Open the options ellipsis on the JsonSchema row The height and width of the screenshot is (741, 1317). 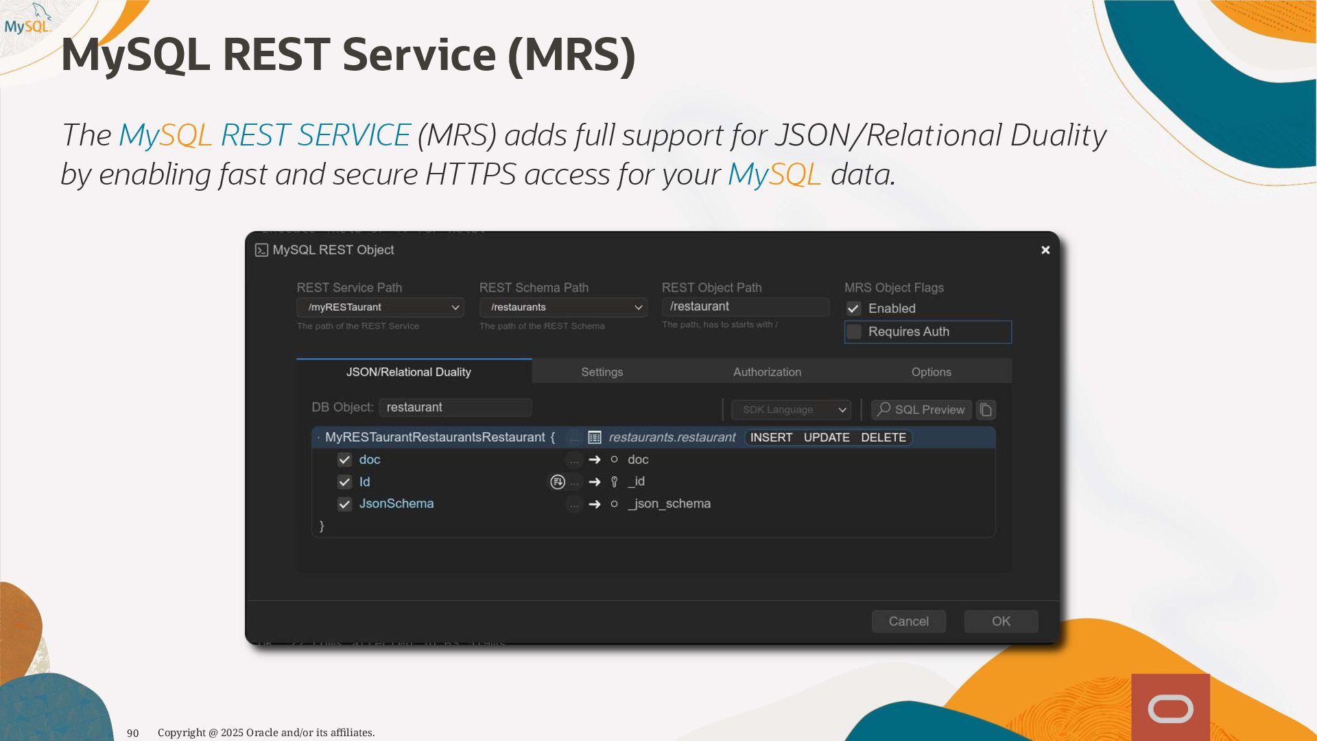[x=574, y=504]
